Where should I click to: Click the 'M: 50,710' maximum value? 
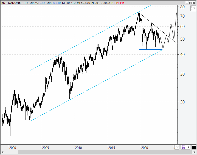[x=69, y=3]
